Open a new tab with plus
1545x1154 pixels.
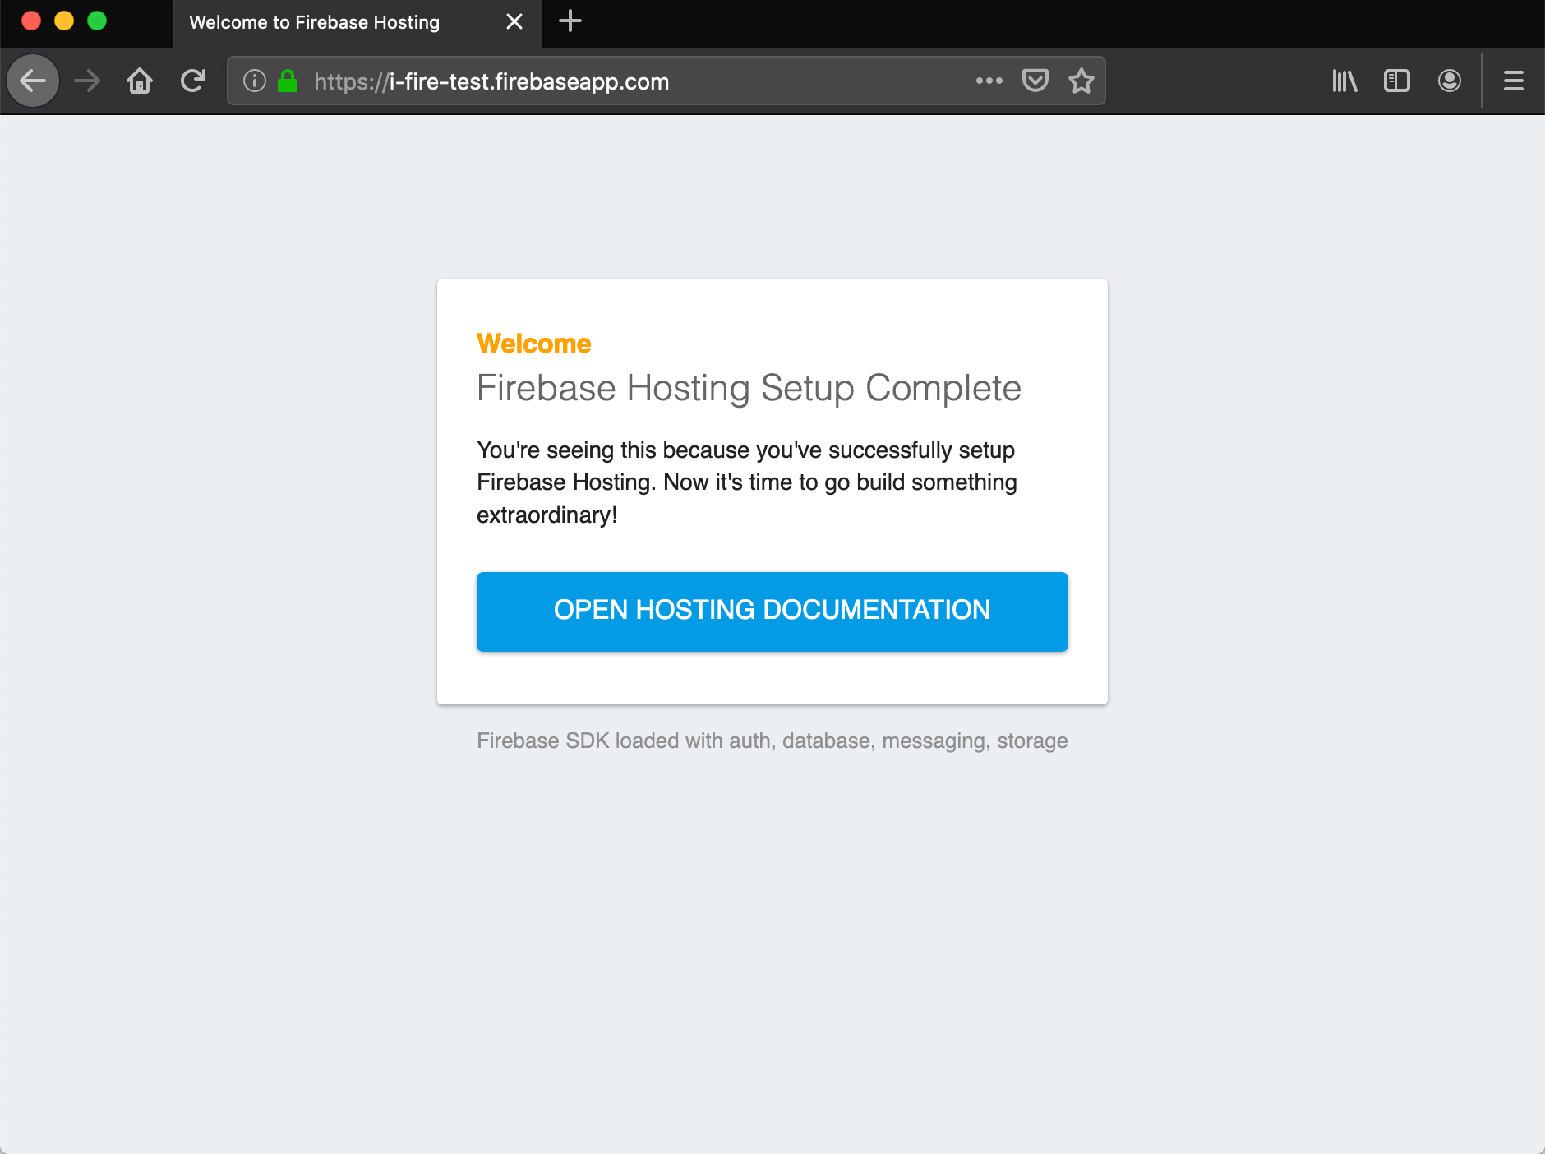[570, 21]
